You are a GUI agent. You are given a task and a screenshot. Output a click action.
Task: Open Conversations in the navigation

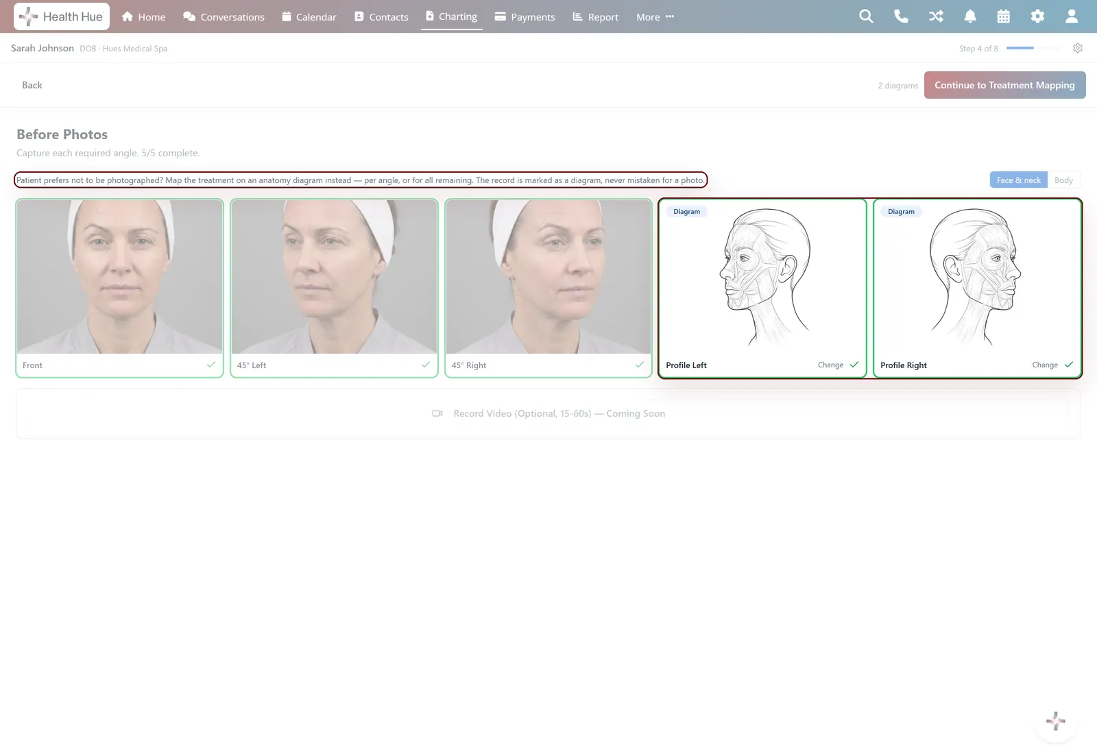(x=224, y=16)
